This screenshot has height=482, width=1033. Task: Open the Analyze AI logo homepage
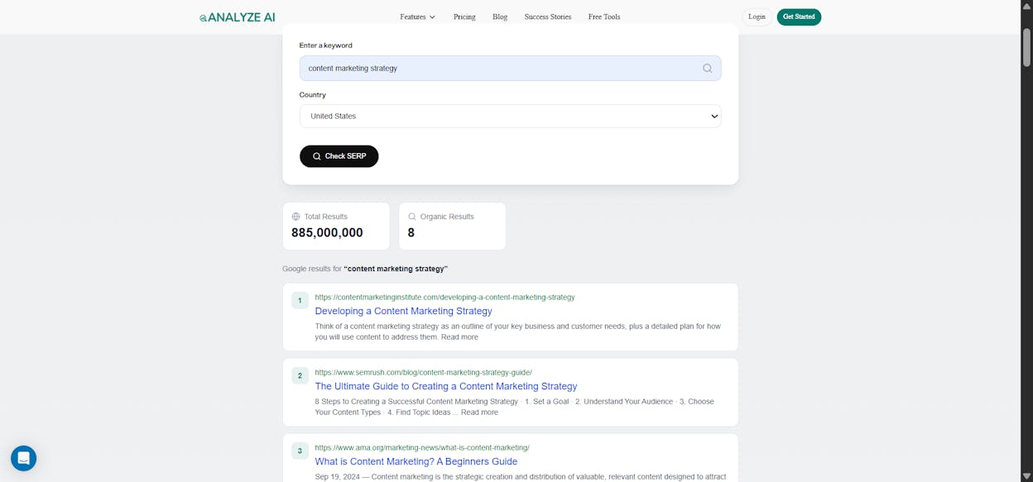(x=238, y=17)
